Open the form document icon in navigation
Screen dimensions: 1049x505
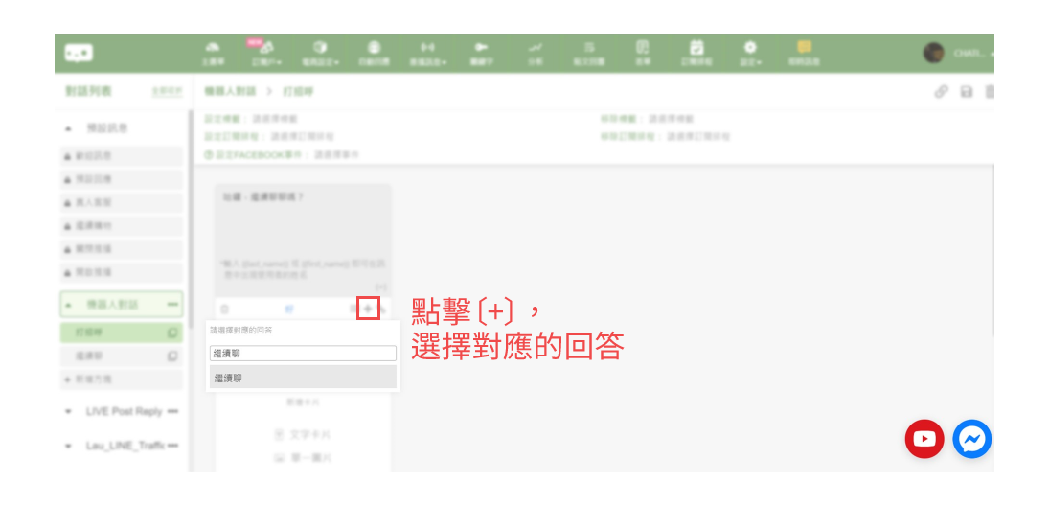coord(642,53)
